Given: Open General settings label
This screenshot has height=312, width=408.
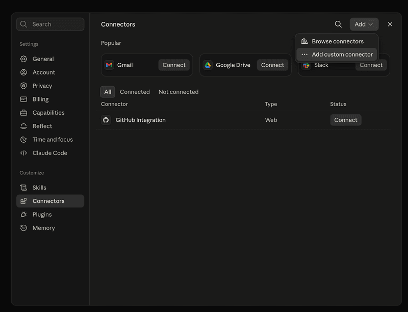Looking at the screenshot, I should tap(43, 59).
